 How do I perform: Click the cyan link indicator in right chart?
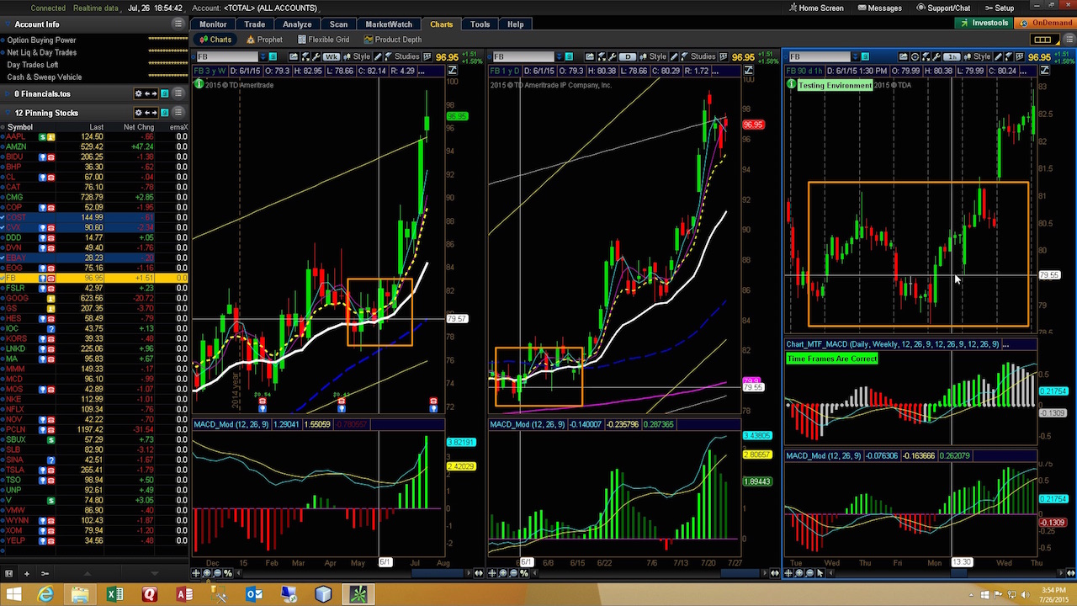coord(865,57)
